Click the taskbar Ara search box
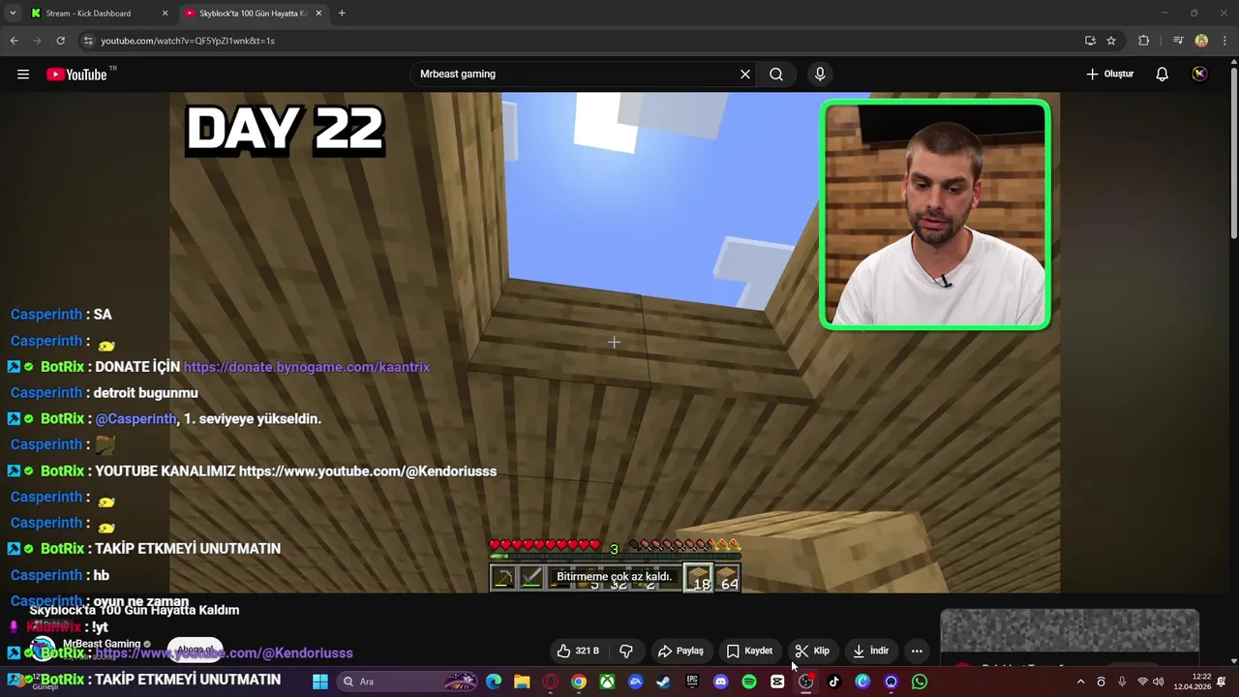1239x697 pixels. pos(407,682)
